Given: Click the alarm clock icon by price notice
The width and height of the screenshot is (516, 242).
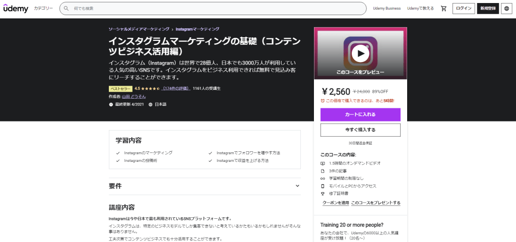Looking at the screenshot, I should [323, 101].
